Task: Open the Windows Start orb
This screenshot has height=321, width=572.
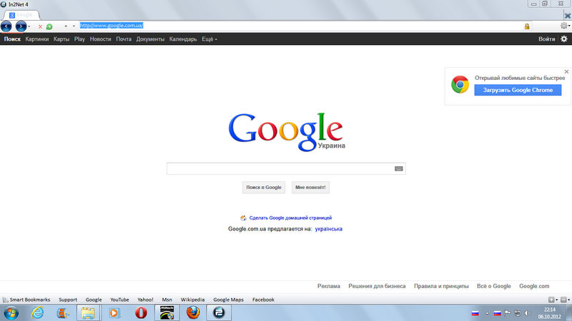Action: coord(11,312)
